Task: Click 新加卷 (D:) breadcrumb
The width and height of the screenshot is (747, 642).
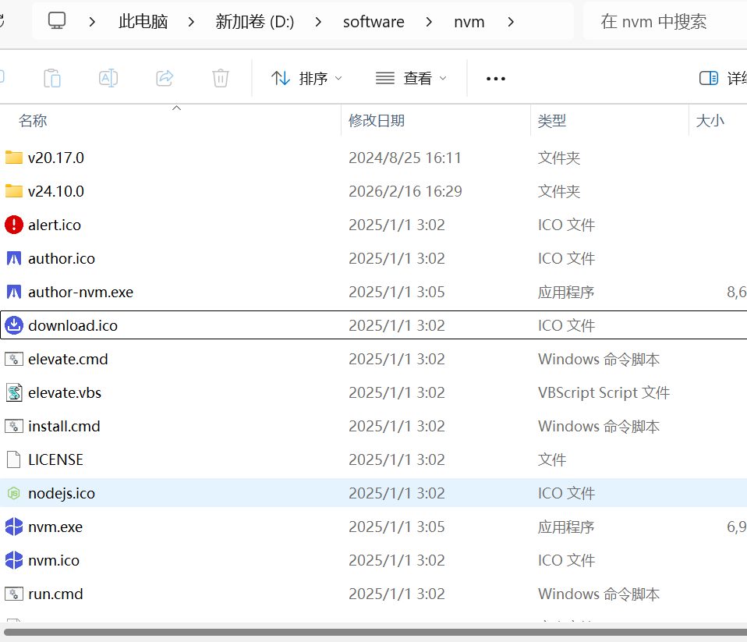Action: point(254,22)
